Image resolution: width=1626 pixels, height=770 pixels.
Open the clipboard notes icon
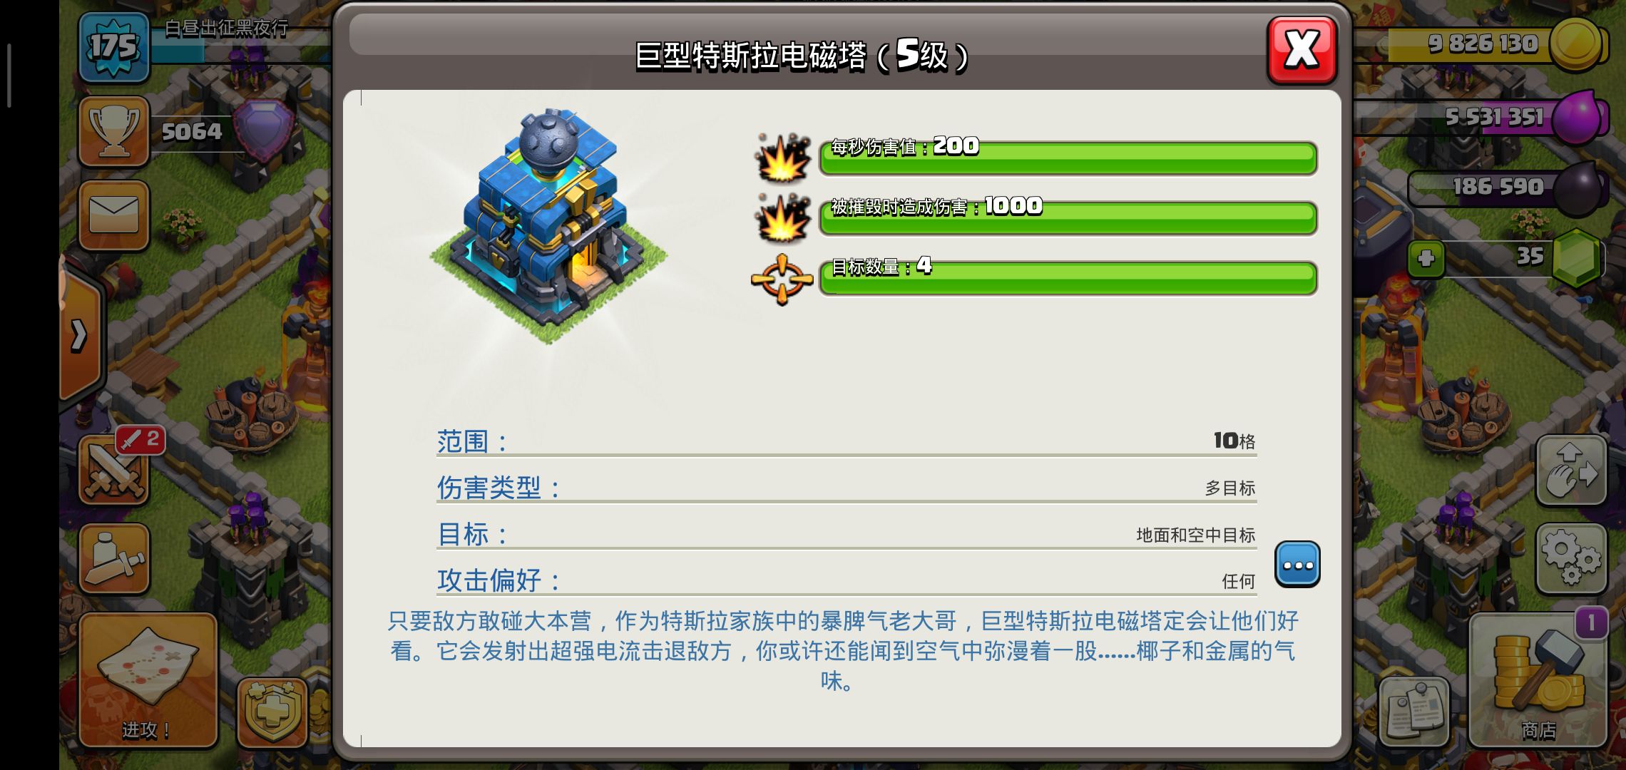point(1414,712)
